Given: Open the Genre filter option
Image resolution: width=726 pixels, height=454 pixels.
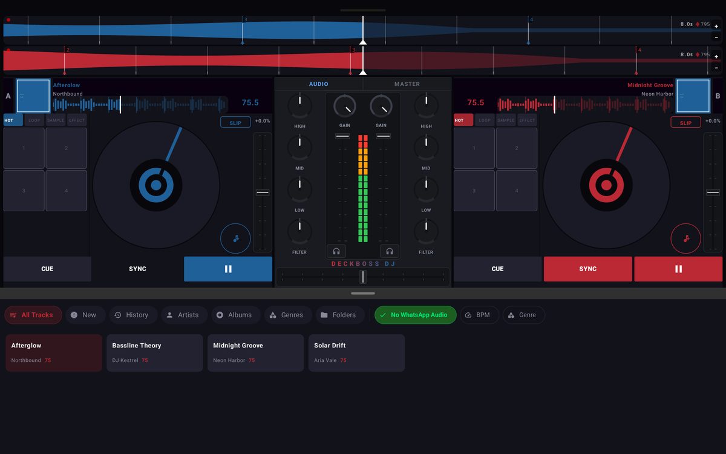Looking at the screenshot, I should (524, 315).
